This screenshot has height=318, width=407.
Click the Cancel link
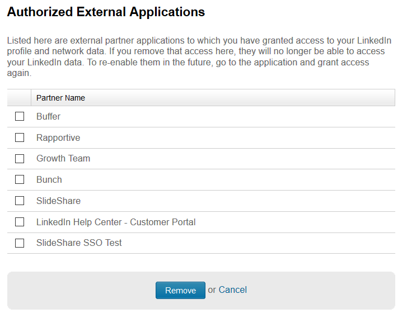click(x=232, y=289)
